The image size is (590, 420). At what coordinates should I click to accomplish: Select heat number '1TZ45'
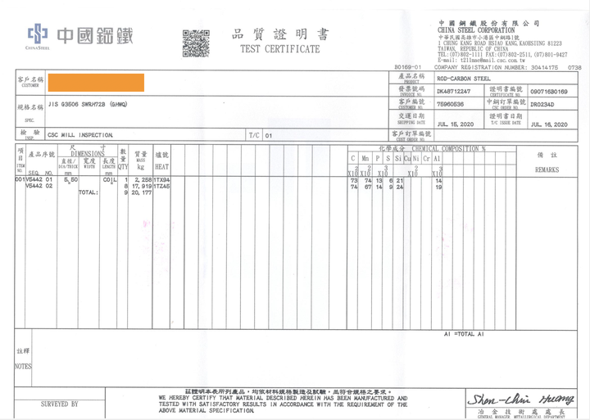[161, 186]
